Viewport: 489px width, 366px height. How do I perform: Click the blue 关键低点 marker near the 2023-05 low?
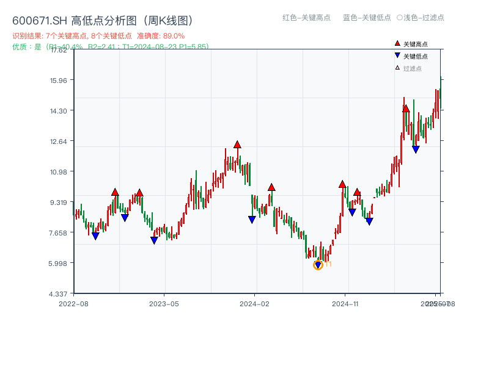click(x=154, y=239)
